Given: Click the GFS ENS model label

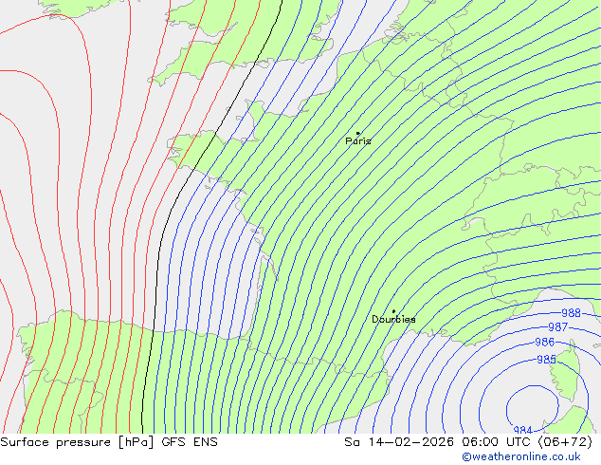Looking at the screenshot, I should (x=190, y=442).
